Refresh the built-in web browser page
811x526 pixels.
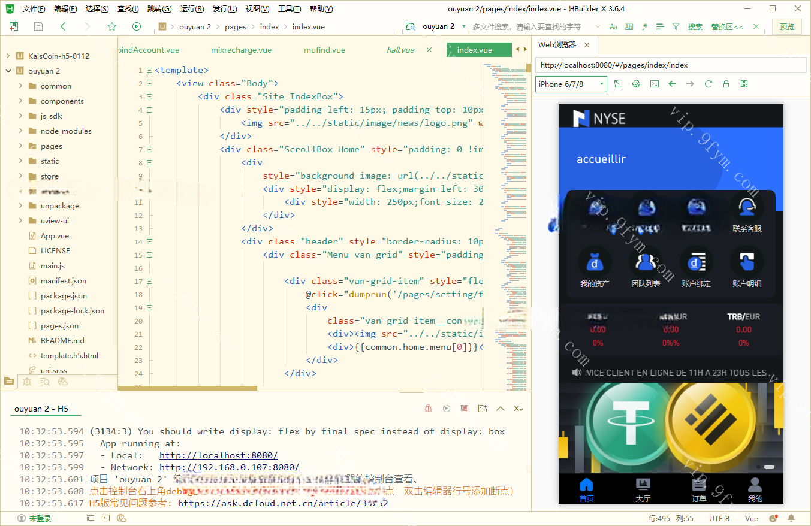[x=708, y=84]
